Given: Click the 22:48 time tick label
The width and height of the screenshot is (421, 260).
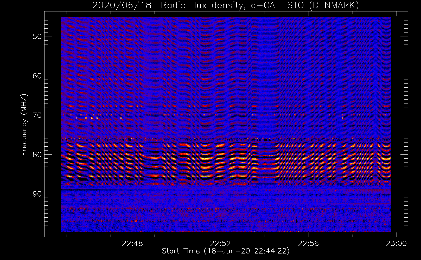Looking at the screenshot, I should click(133, 244).
